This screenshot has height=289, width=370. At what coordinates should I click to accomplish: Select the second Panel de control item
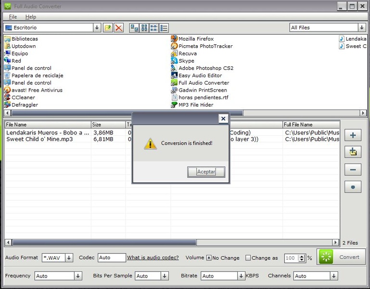tap(28, 83)
